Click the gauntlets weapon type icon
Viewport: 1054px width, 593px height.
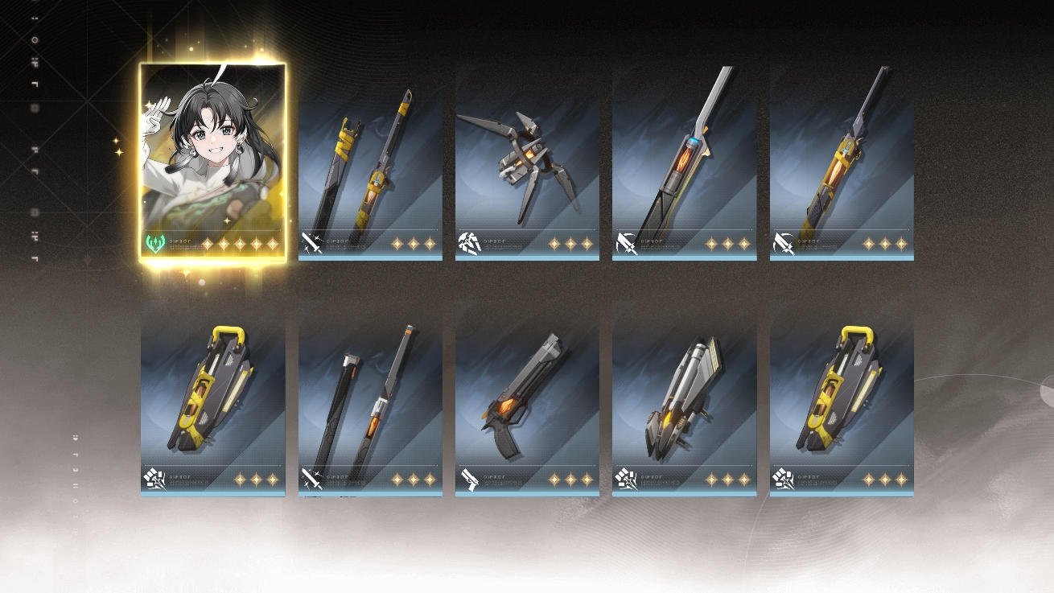(469, 243)
